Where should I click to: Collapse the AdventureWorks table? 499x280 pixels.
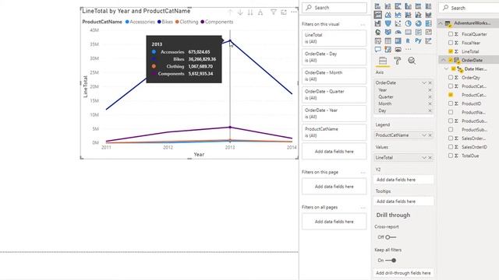coord(441,23)
